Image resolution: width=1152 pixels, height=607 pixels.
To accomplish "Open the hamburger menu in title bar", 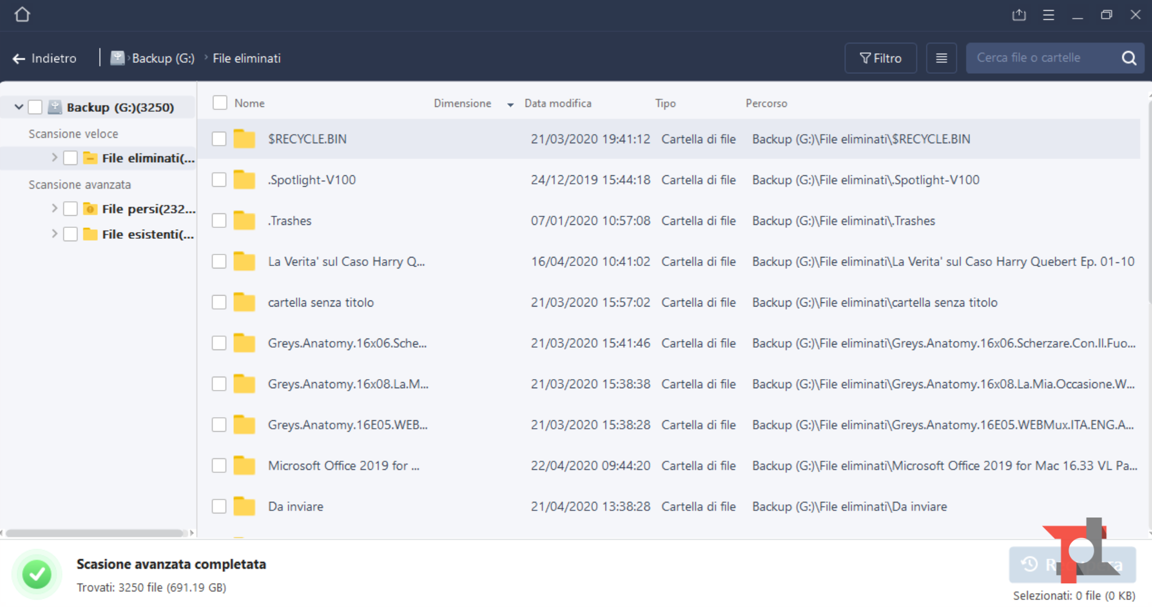I will pyautogui.click(x=1049, y=15).
